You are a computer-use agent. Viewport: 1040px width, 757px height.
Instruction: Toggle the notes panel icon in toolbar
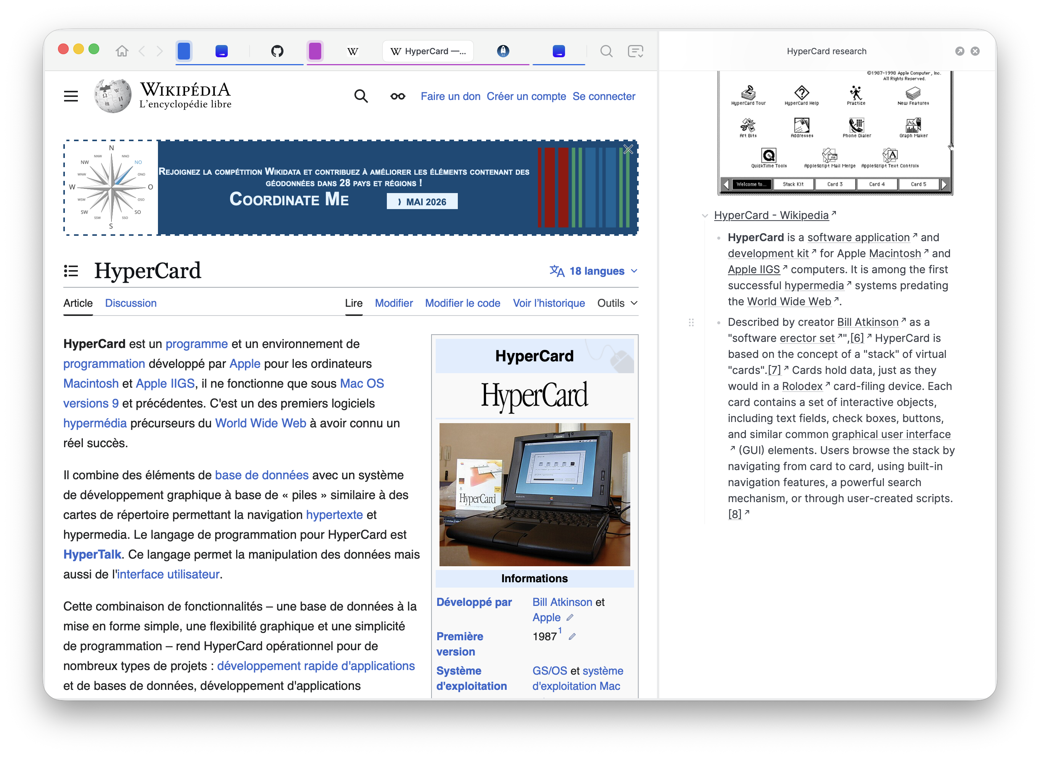click(636, 51)
